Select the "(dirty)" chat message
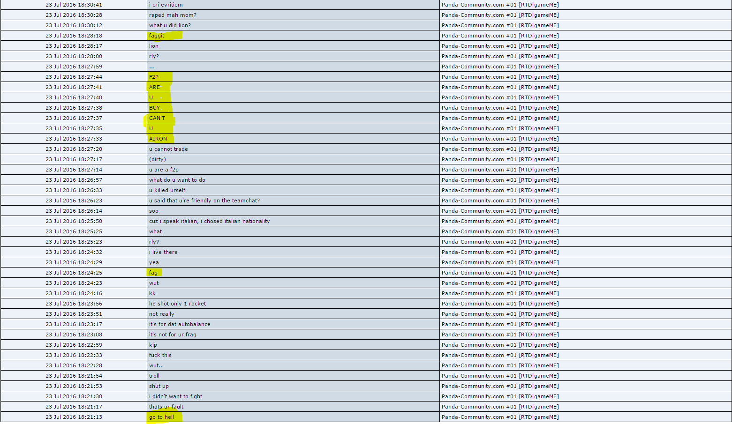 tap(158, 159)
